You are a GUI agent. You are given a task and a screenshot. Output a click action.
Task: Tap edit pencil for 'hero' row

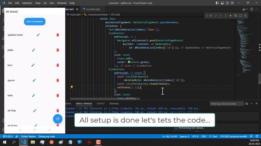click(33, 65)
